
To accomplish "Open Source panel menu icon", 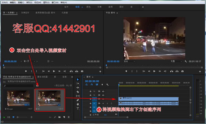I will click(17, 13).
